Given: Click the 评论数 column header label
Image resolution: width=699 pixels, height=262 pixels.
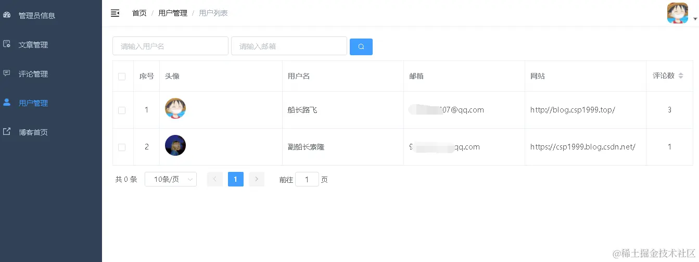Looking at the screenshot, I should 664,76.
